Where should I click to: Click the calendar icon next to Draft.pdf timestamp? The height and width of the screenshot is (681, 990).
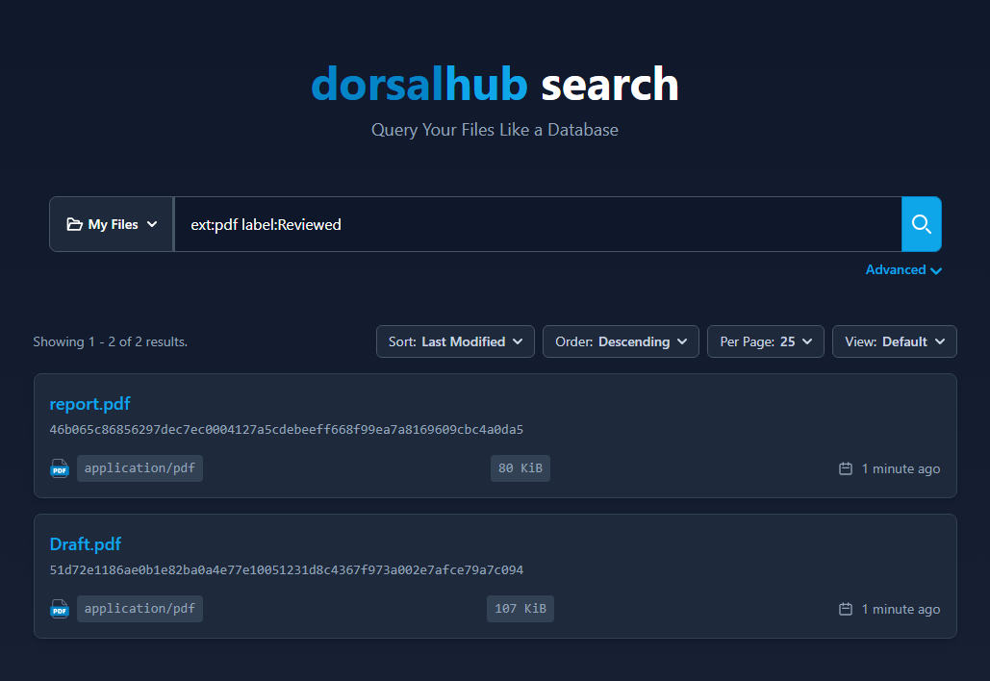coord(846,609)
